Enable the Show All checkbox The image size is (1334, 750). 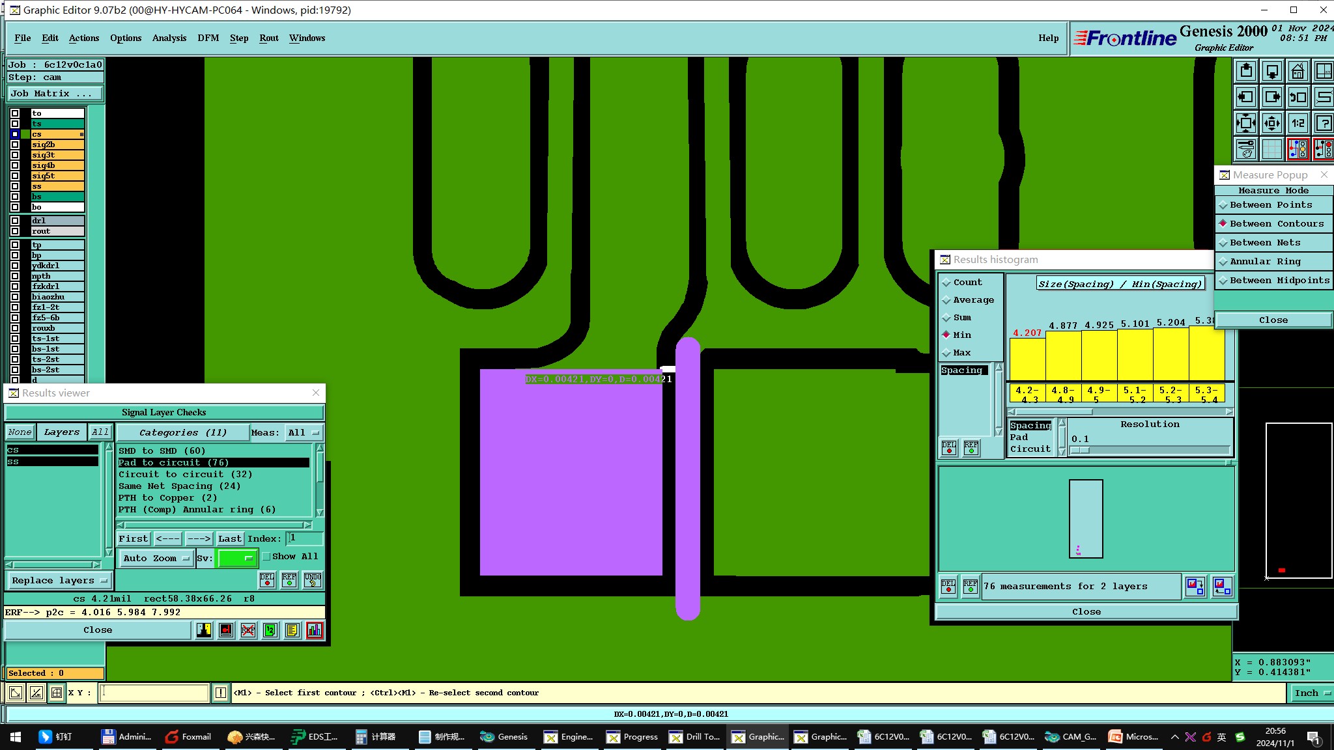(266, 557)
